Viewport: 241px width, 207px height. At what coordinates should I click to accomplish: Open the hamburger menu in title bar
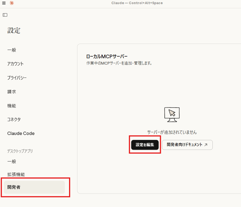pyautogui.click(x=4, y=3)
